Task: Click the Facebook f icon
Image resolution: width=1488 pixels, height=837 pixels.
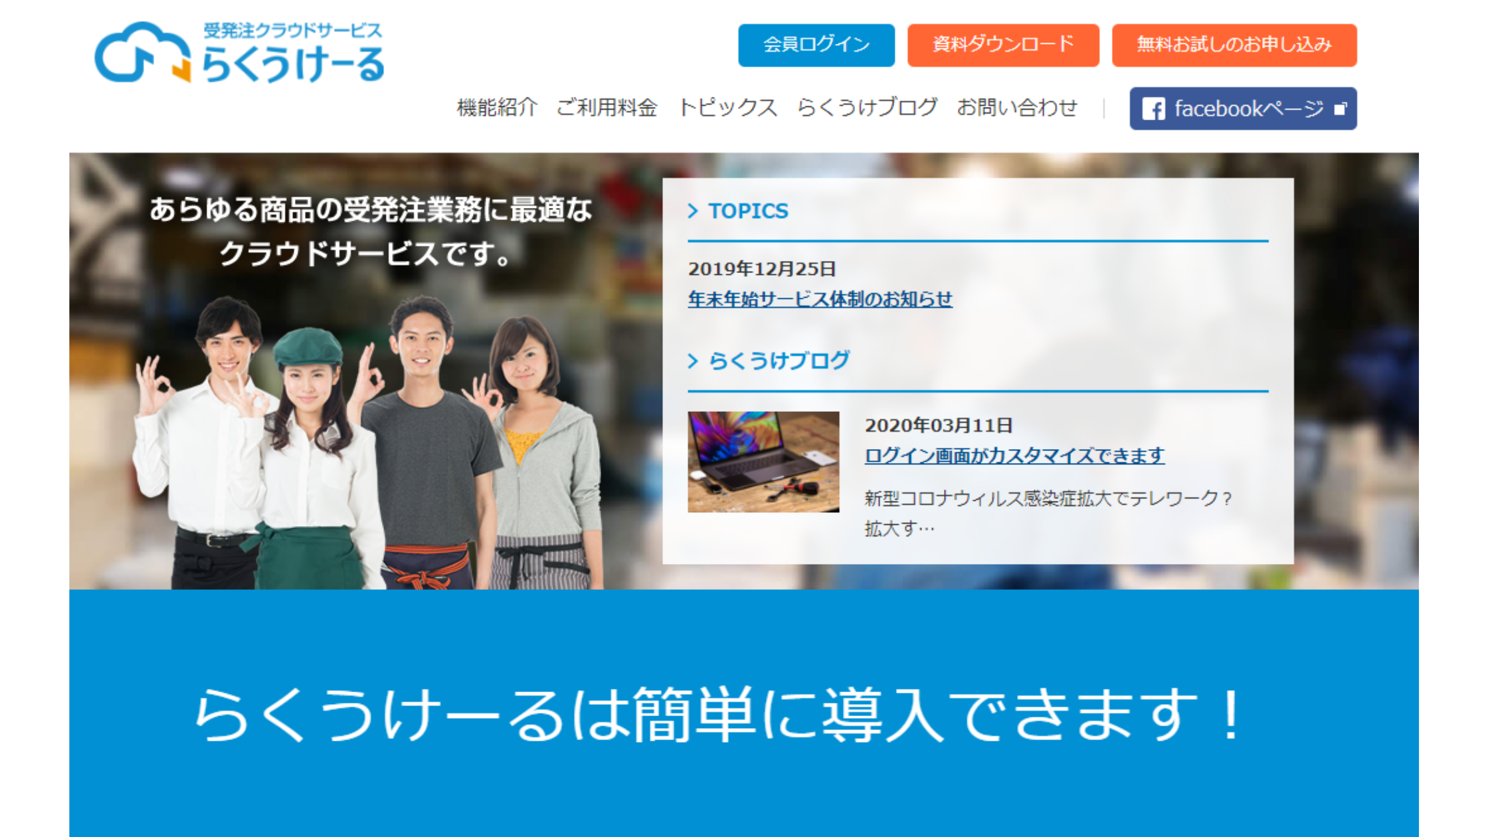Action: tap(1153, 109)
